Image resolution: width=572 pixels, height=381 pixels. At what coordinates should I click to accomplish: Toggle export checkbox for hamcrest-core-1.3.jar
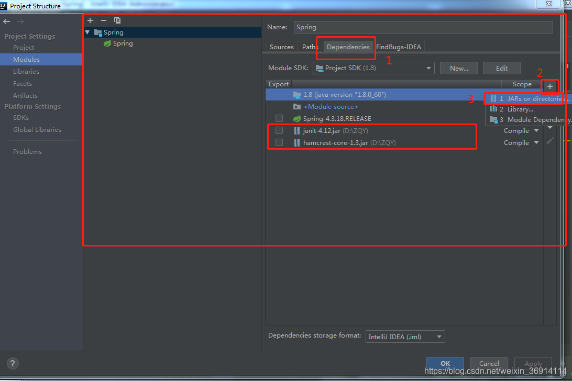tap(279, 142)
